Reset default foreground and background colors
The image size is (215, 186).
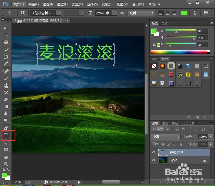click(x=3, y=170)
